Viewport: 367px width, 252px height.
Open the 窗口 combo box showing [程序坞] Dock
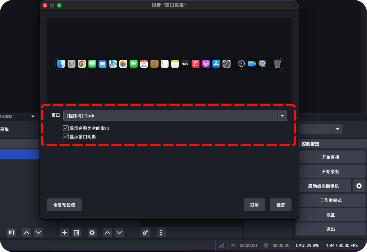coord(175,116)
